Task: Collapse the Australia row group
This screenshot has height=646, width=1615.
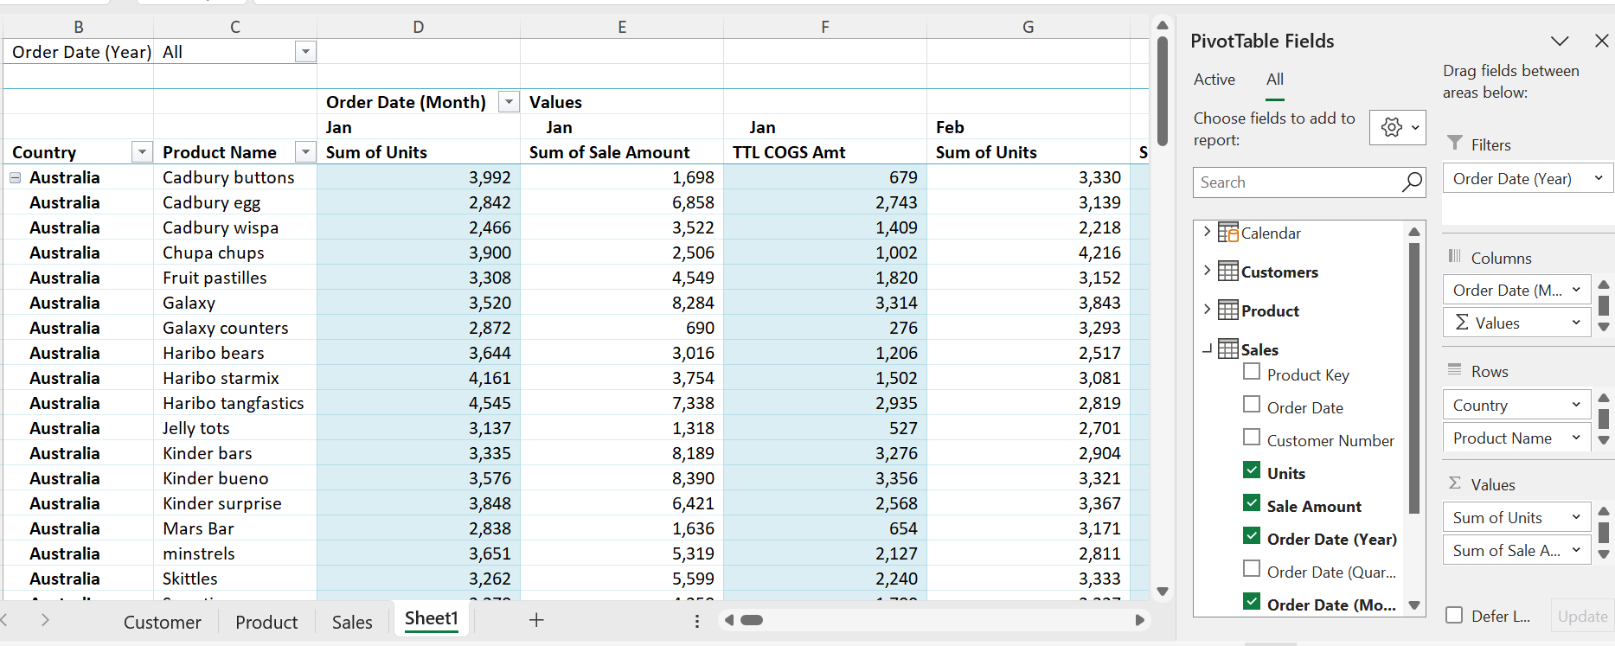Action: pyautogui.click(x=16, y=177)
